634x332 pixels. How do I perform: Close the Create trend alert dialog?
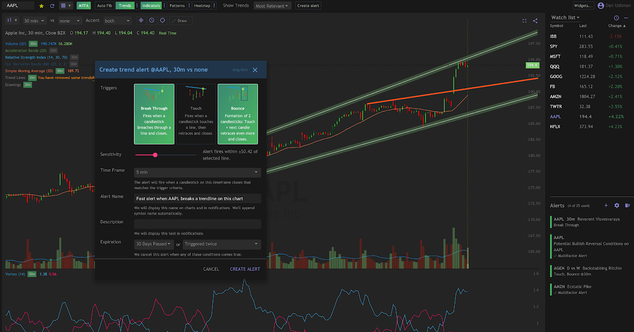255,70
